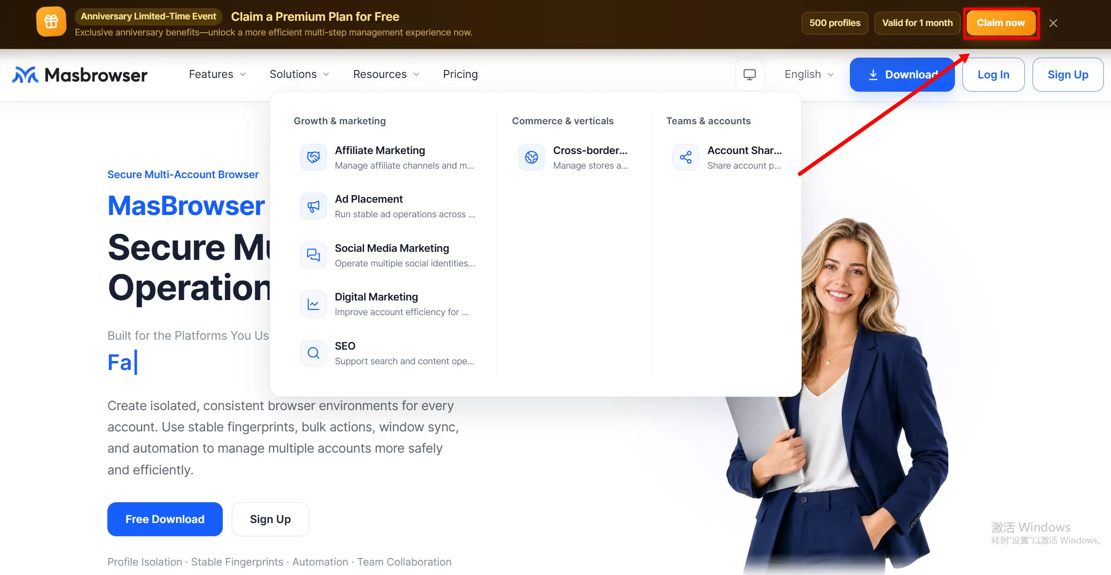Image resolution: width=1111 pixels, height=575 pixels.
Task: Click the Valid for 1 month badge
Action: click(x=918, y=23)
